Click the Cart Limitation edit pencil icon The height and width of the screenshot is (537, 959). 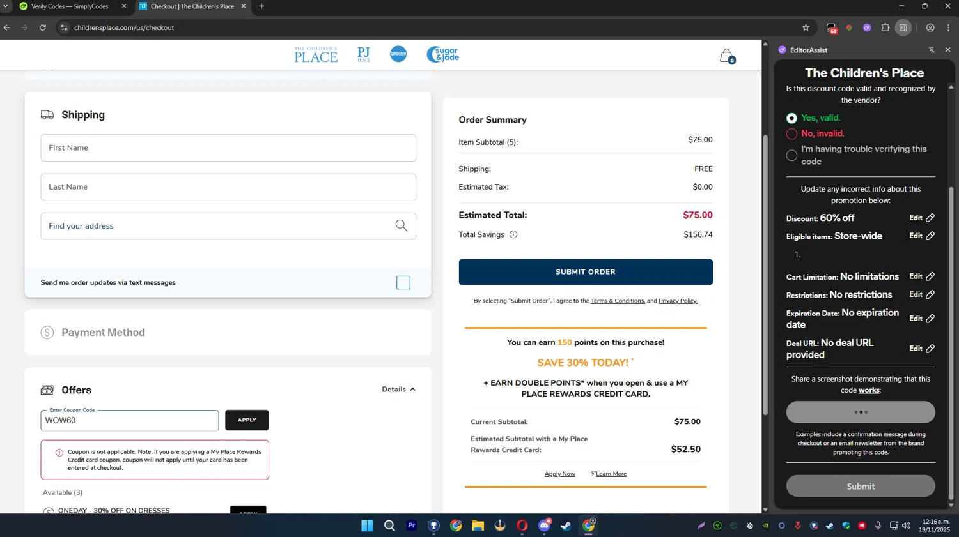click(x=930, y=276)
